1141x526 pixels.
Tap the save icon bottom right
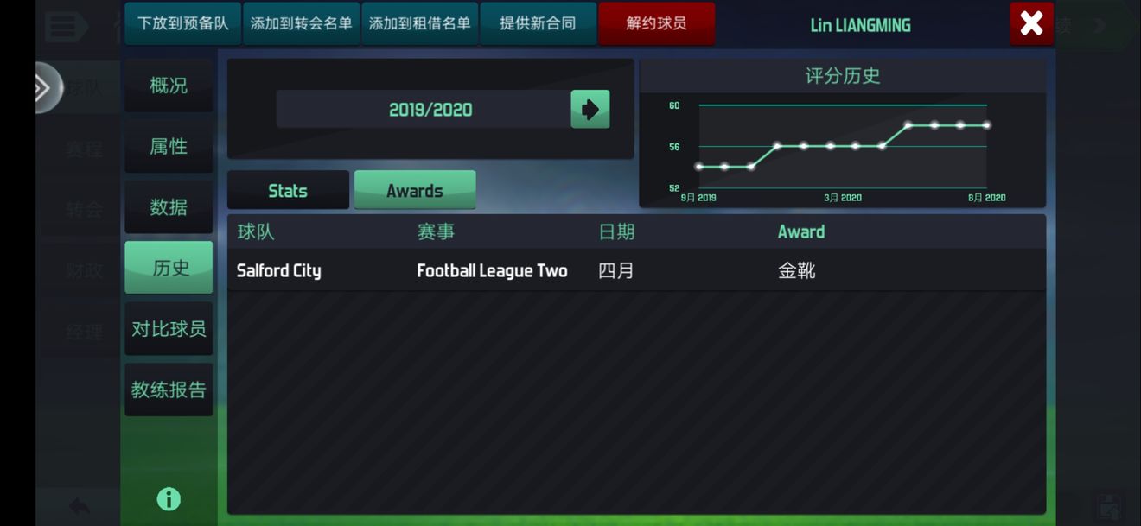coord(1109,507)
